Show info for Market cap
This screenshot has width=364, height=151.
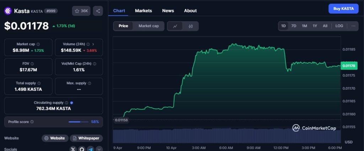[x=38, y=44]
